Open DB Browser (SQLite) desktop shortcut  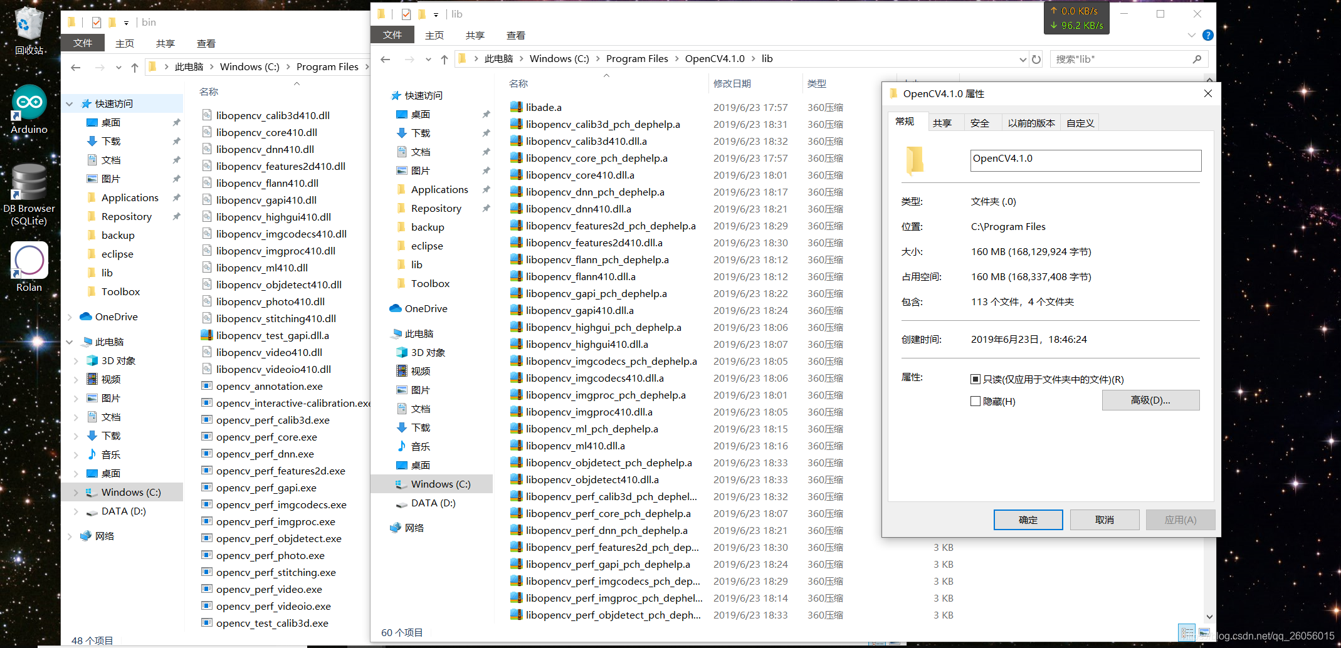[x=29, y=194]
